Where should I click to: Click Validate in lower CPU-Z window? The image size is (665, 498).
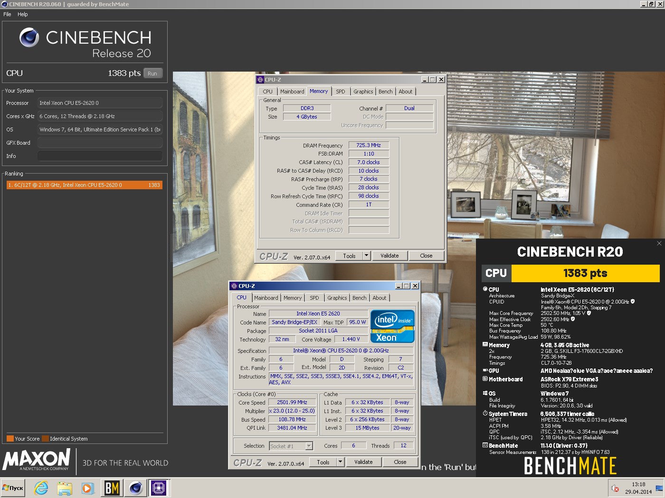point(363,462)
